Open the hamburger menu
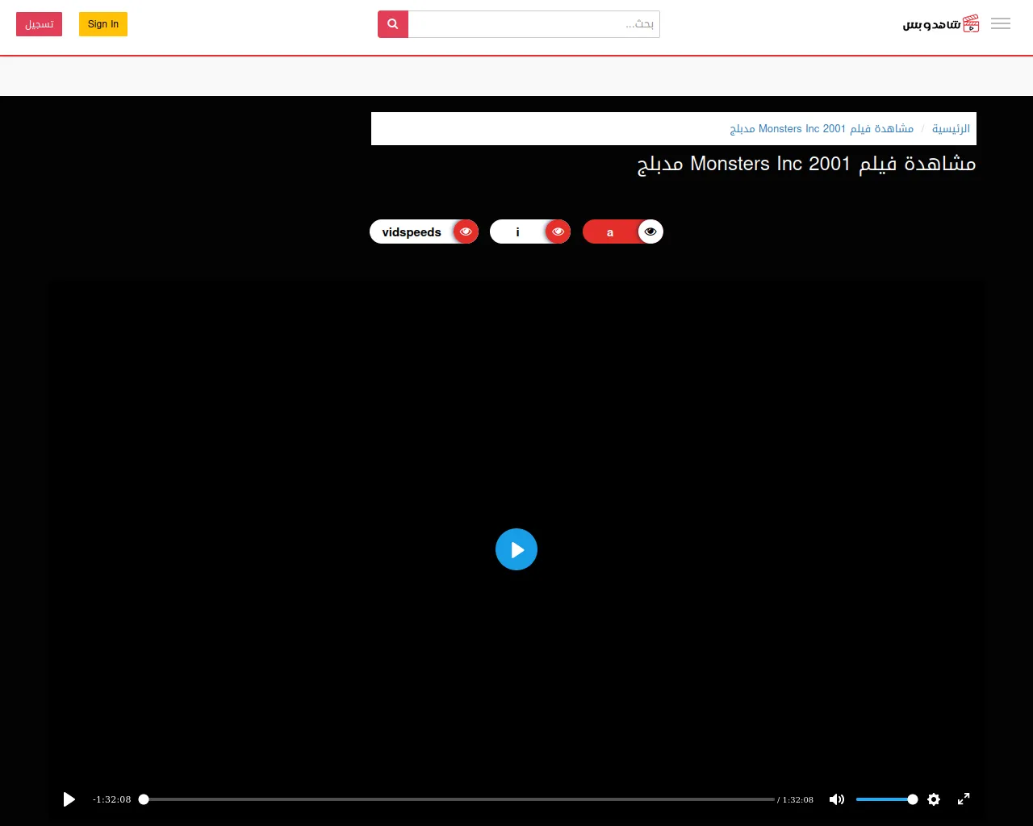1033x826 pixels. pyautogui.click(x=1001, y=24)
